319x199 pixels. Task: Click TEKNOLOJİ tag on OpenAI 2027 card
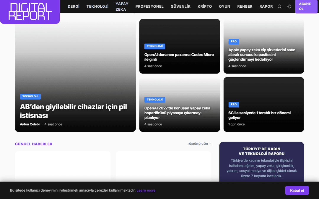[x=154, y=100]
